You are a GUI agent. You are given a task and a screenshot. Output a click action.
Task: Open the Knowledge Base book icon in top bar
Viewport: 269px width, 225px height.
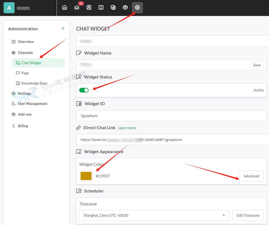pos(101,8)
